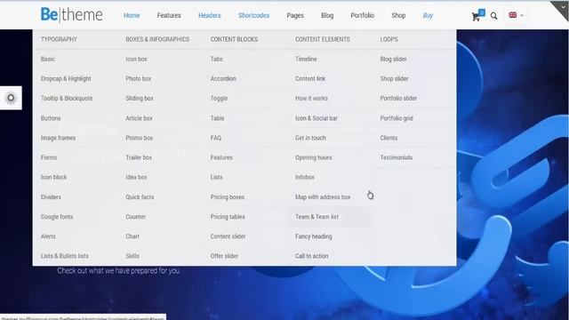Open Lists & Bullets lists

click(x=65, y=256)
